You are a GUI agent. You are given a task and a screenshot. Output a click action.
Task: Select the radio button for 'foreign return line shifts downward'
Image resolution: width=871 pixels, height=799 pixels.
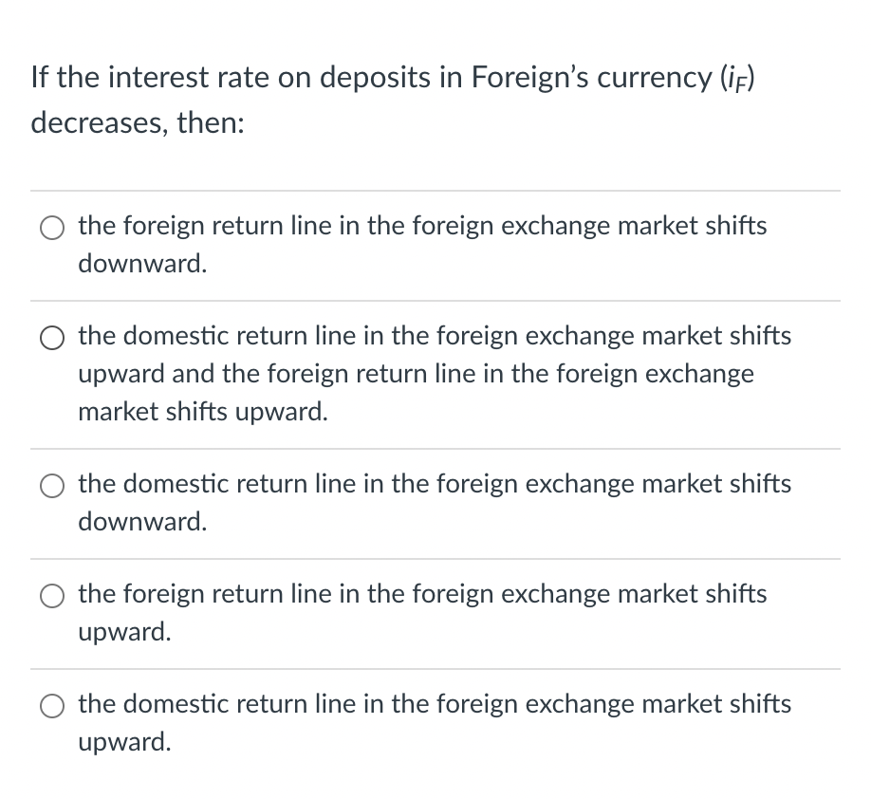[52, 228]
